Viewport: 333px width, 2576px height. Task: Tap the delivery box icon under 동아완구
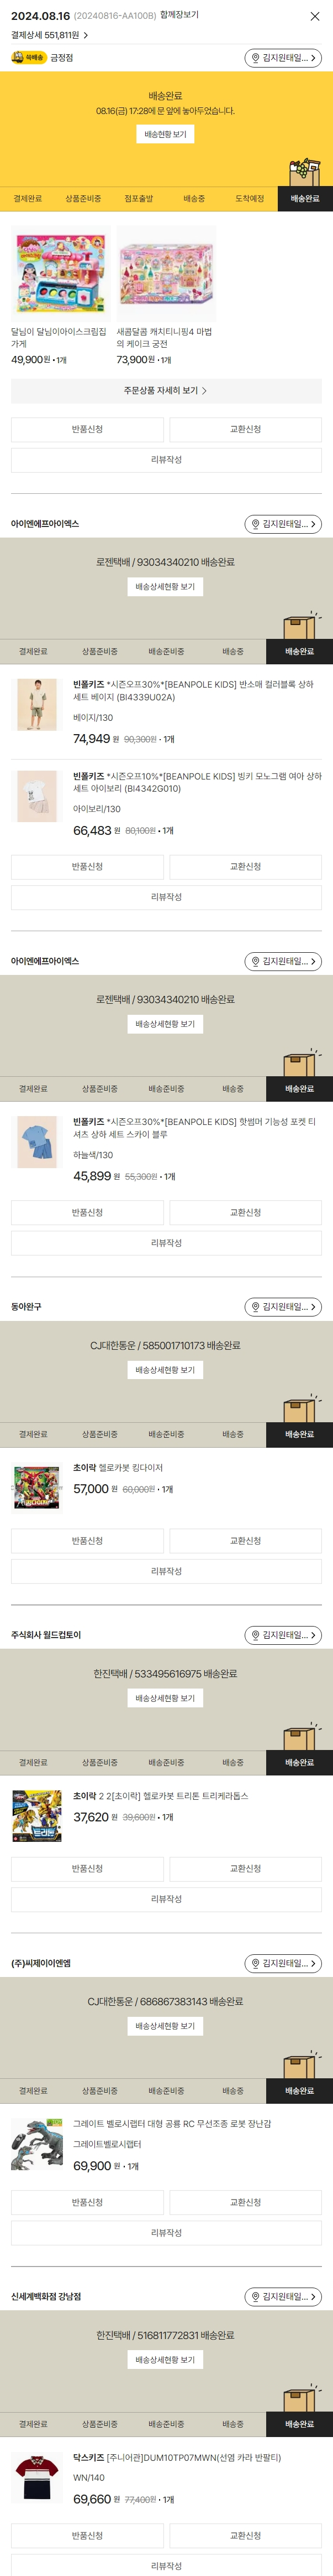[x=300, y=1409]
